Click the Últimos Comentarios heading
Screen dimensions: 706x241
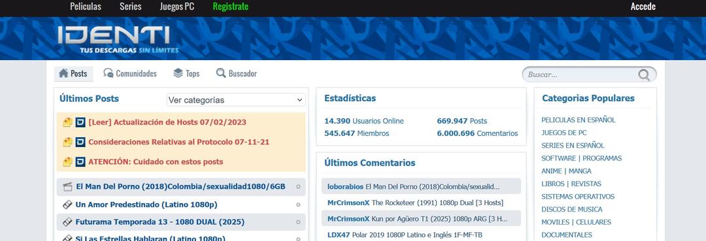369,163
